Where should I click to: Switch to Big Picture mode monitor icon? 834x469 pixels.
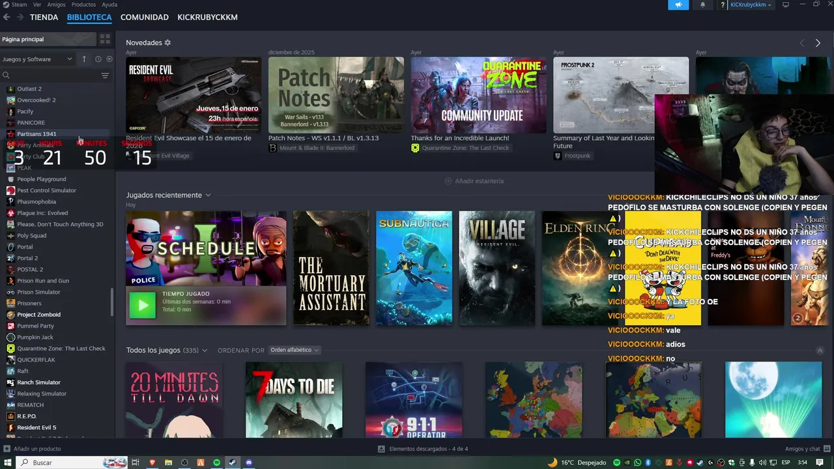786,5
